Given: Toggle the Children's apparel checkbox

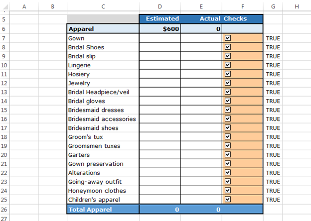Looking at the screenshot, I should 228,199.
